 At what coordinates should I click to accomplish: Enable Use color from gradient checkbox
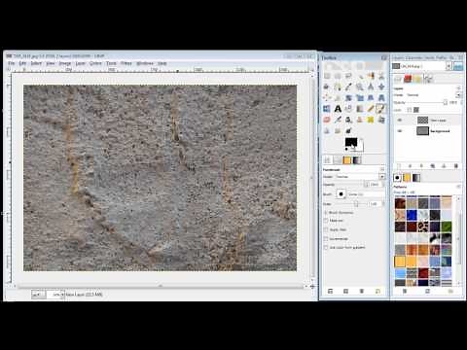tap(326, 247)
